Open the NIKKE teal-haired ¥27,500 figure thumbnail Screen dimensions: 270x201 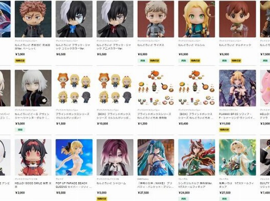pyautogui.click(x=156, y=158)
